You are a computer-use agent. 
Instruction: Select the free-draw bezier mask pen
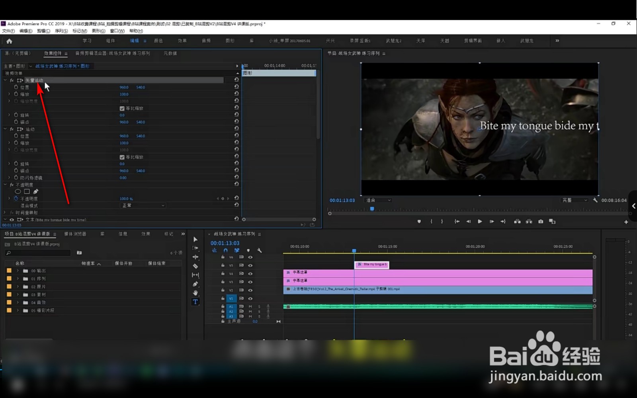(x=36, y=191)
